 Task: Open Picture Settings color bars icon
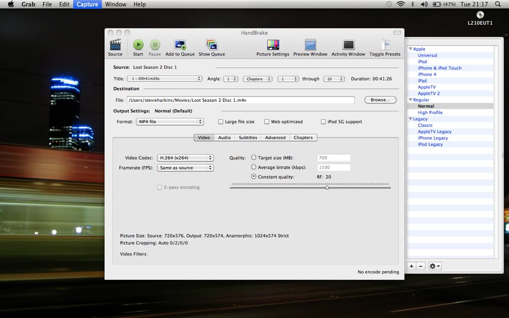tap(273, 45)
